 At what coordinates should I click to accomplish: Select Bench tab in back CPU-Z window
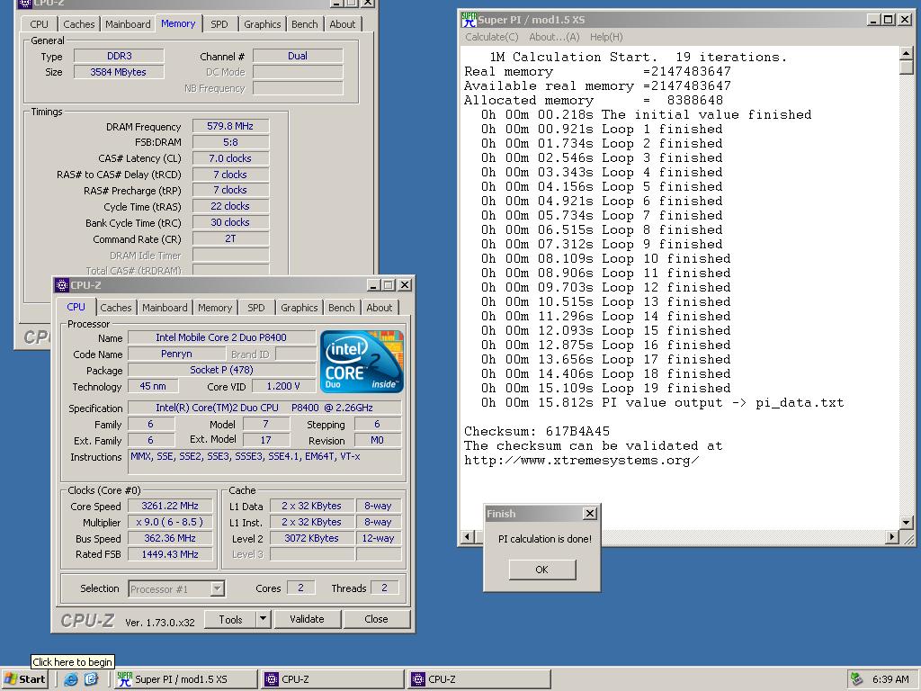304,24
